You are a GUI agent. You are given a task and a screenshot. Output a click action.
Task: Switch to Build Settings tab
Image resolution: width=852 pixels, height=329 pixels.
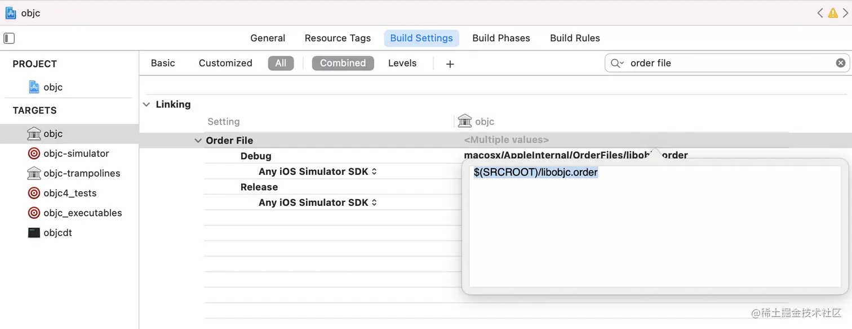[x=421, y=38]
